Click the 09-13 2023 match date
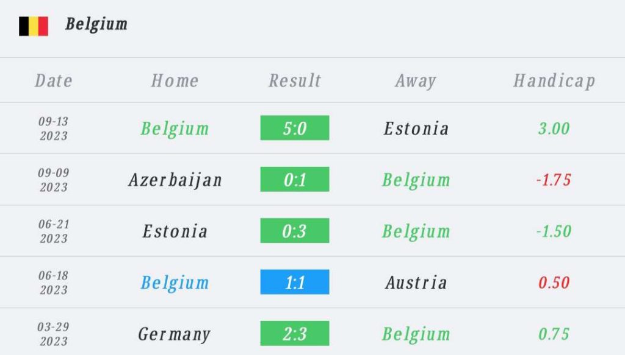 (54, 128)
